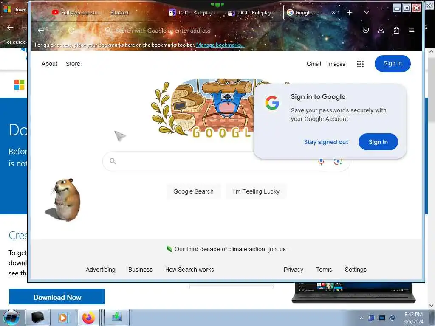
Task: Open the Terms footer link
Action: [324, 270]
